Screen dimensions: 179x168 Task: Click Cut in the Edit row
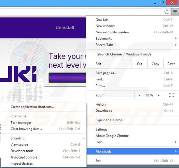point(140,64)
